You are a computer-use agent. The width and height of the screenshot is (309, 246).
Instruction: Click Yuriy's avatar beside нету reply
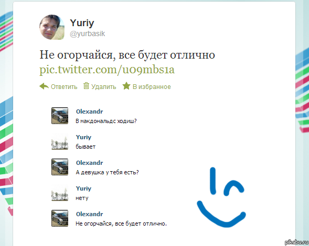(60, 193)
